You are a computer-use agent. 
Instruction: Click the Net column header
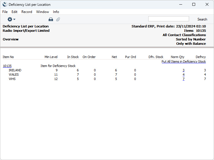point(114,57)
